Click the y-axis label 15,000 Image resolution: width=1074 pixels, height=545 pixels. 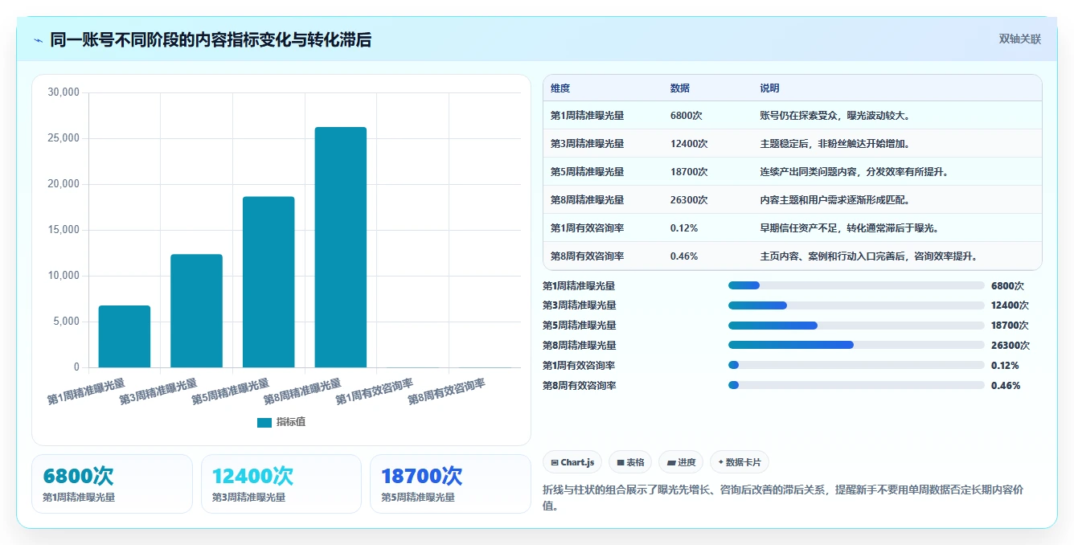coord(64,230)
